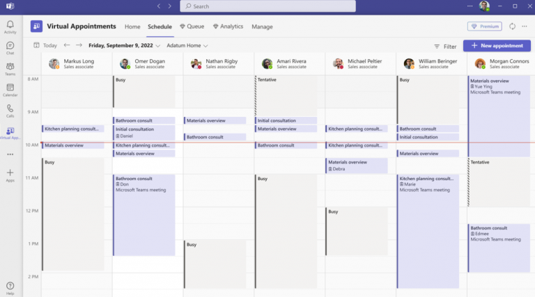
Task: Go to the next day arrow
Action: [x=79, y=45]
